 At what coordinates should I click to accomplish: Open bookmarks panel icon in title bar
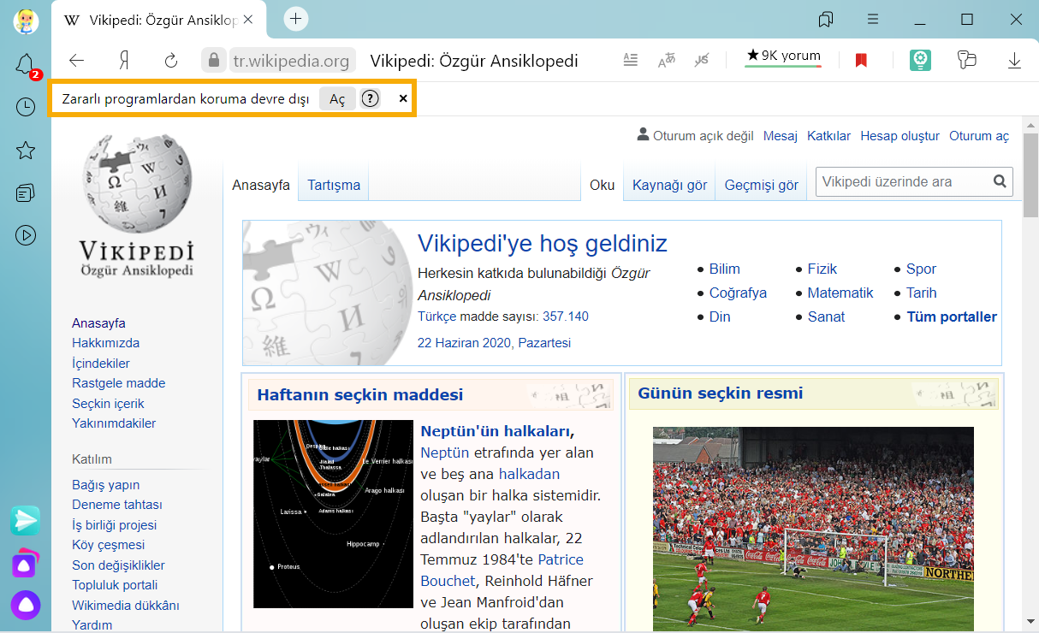pos(826,19)
